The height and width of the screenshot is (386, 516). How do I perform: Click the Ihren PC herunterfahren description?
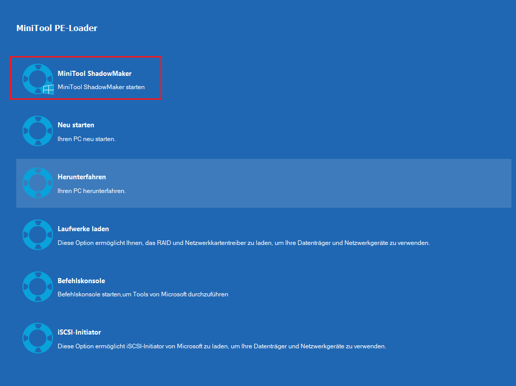coord(91,191)
